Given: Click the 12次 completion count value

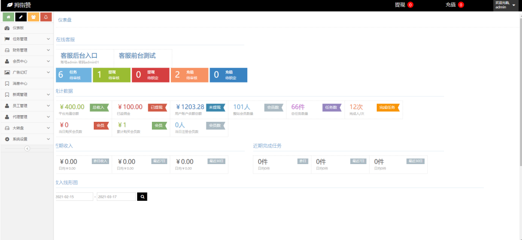Looking at the screenshot, I should click(x=356, y=107).
